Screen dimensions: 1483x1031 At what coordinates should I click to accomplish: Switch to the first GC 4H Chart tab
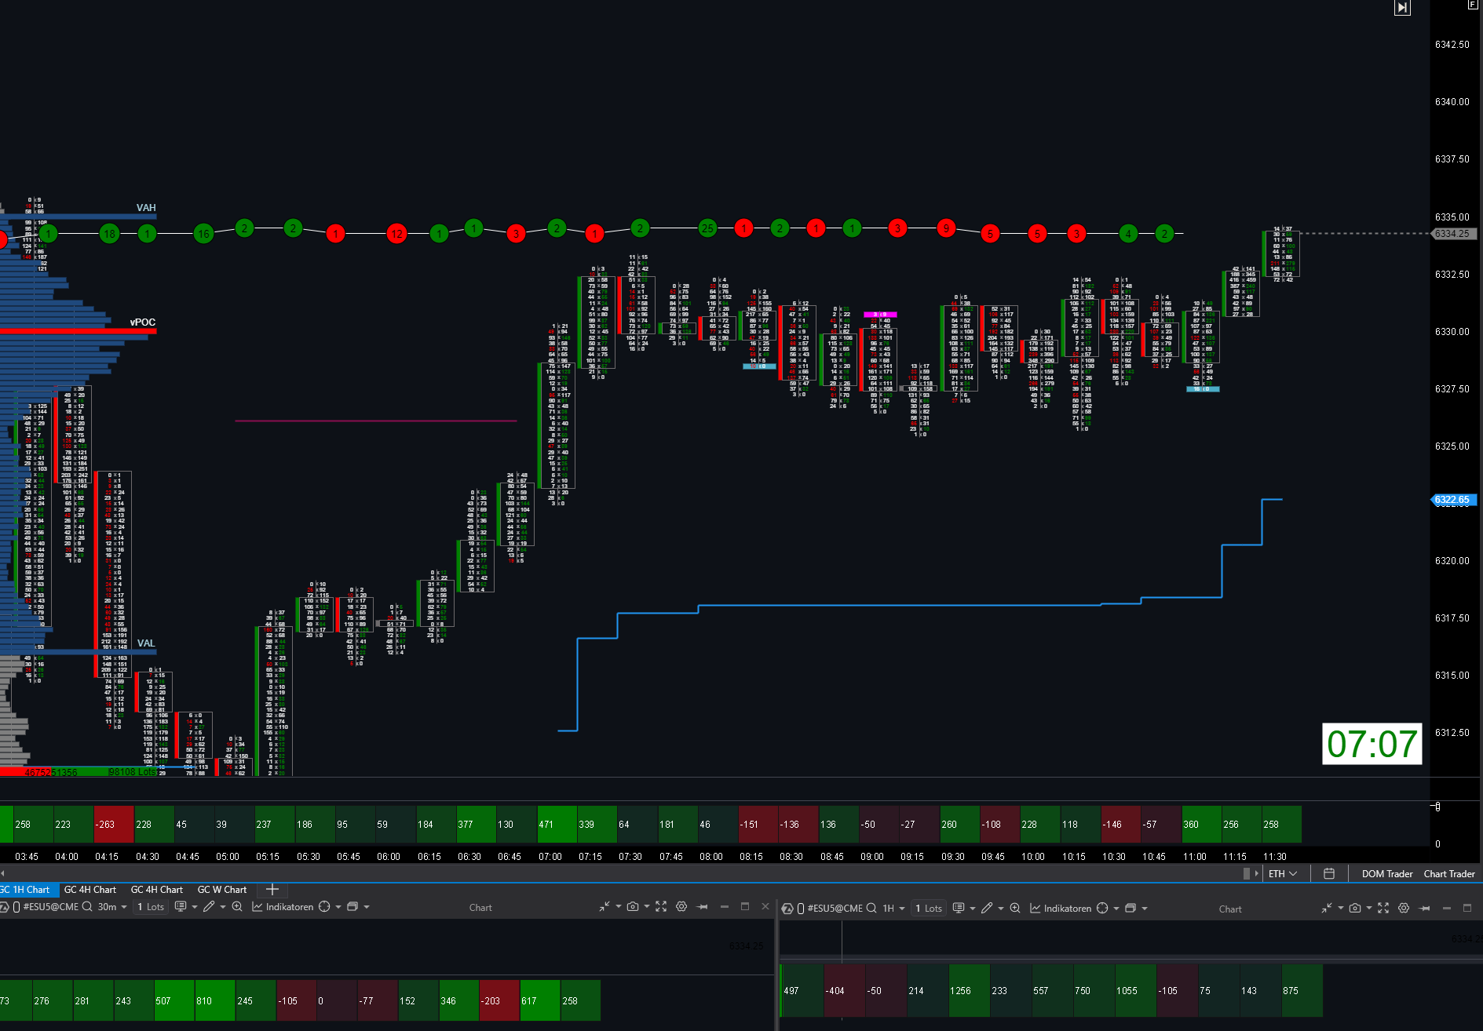(90, 889)
